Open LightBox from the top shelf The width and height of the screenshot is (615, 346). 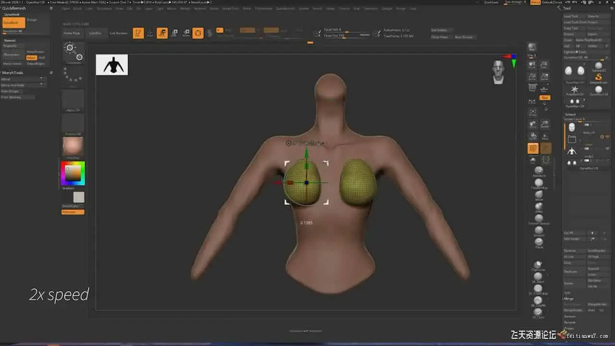pyautogui.click(x=95, y=33)
